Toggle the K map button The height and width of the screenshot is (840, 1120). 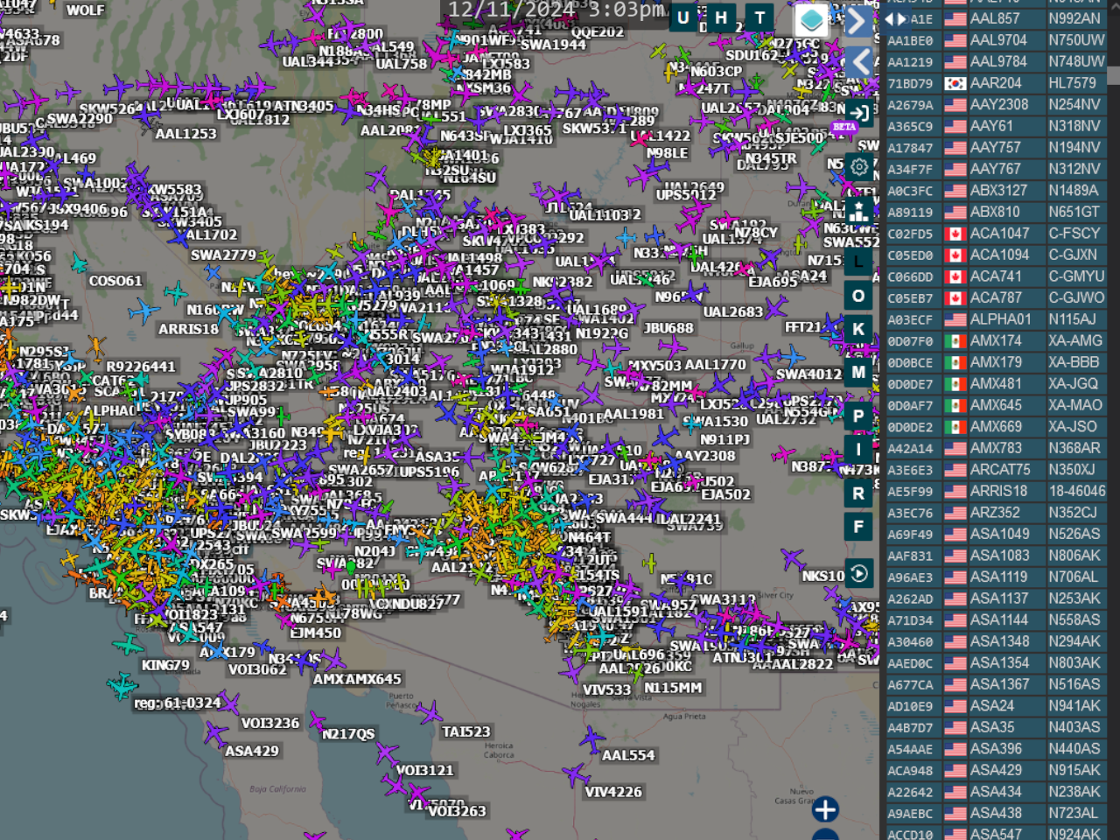[858, 329]
